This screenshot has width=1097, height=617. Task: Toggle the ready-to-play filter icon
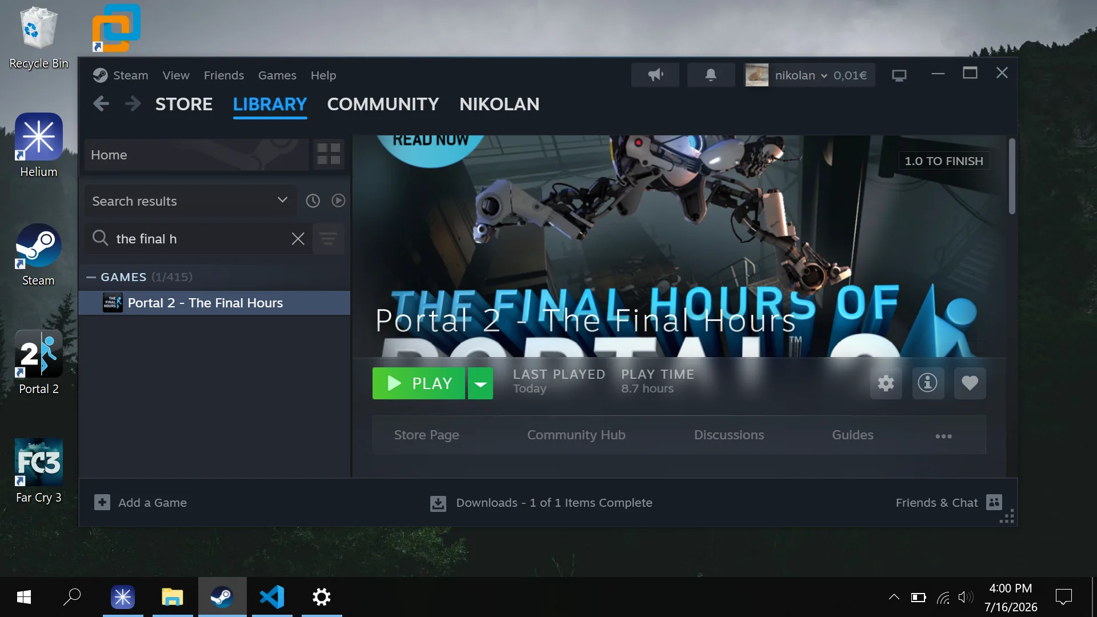coord(338,201)
